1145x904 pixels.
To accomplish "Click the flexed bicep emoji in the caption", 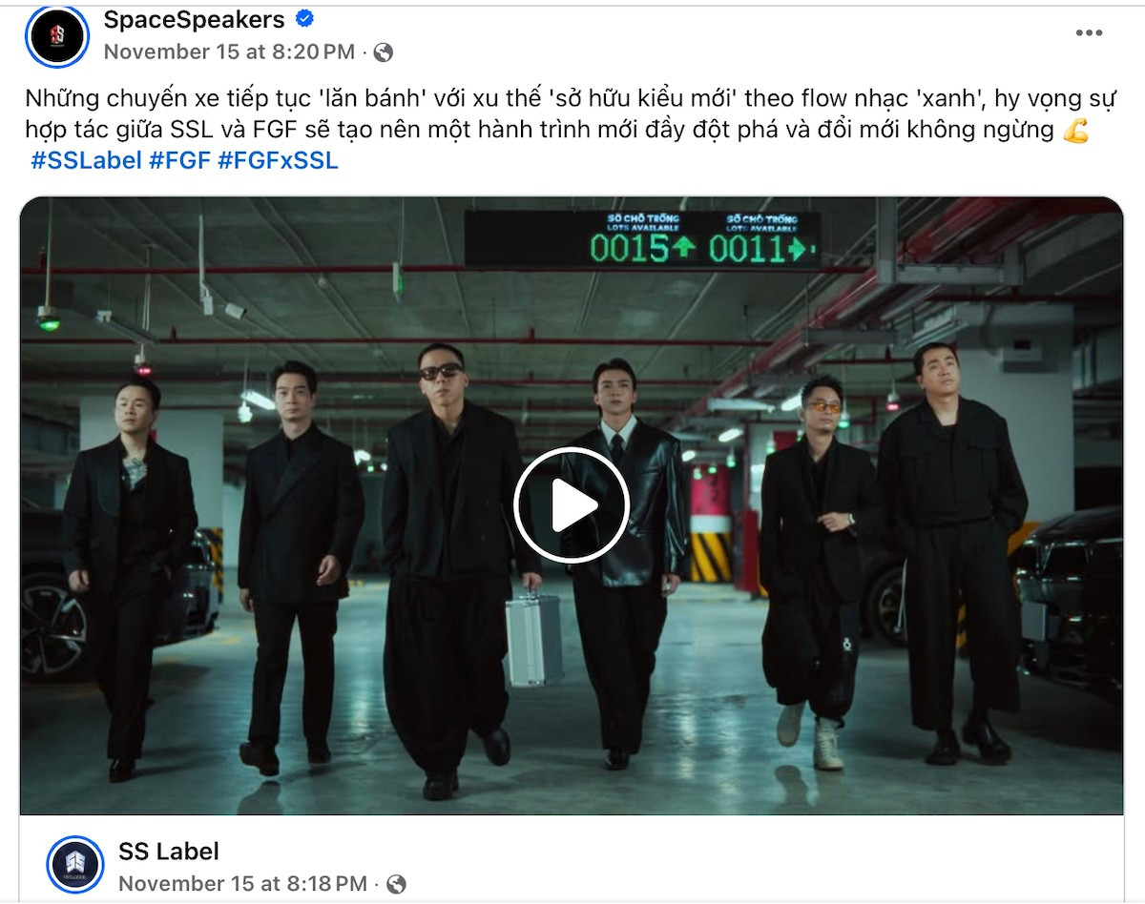I will (x=1076, y=131).
